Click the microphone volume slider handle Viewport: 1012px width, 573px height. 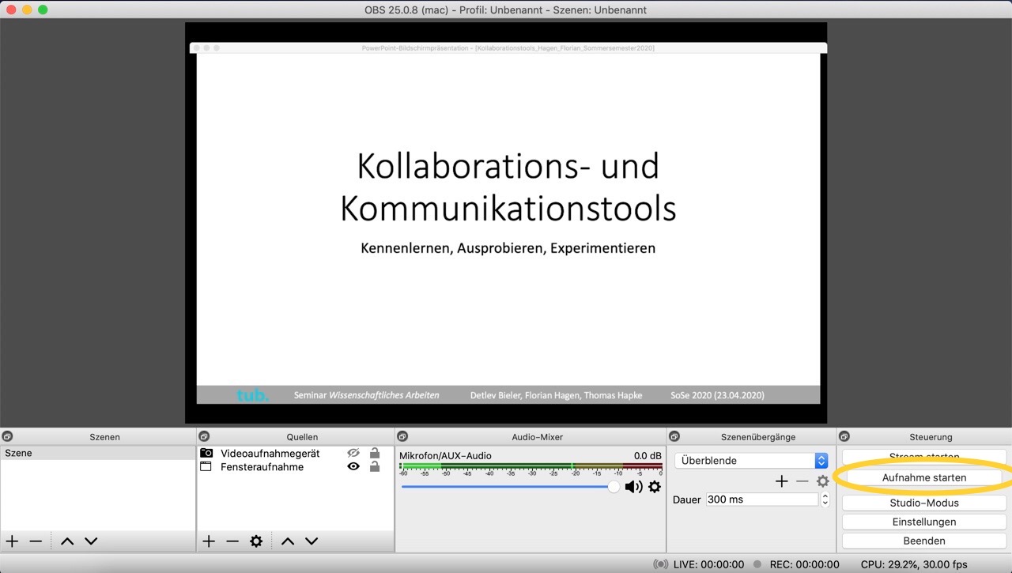pos(614,487)
